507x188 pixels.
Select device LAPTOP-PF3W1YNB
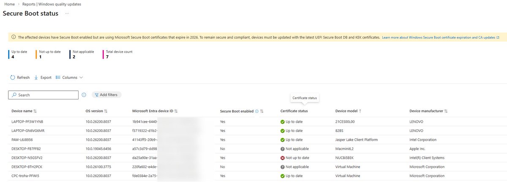coord(27,121)
